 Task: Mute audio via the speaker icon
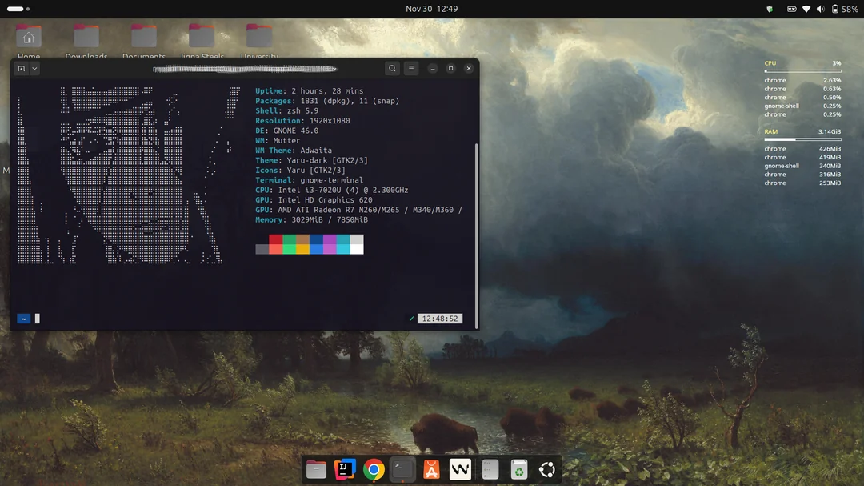click(x=820, y=9)
